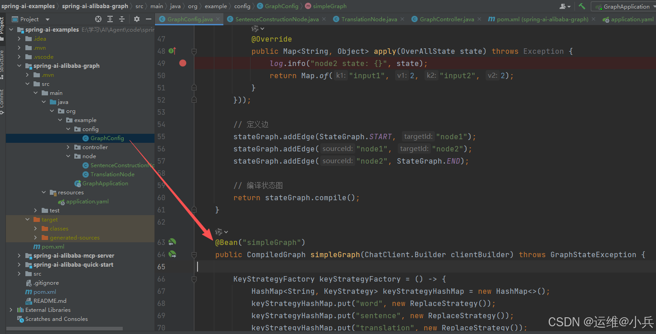Image resolution: width=656 pixels, height=334 pixels.
Task: Switch to GraphConfig.java editor tab
Action: tap(190, 19)
